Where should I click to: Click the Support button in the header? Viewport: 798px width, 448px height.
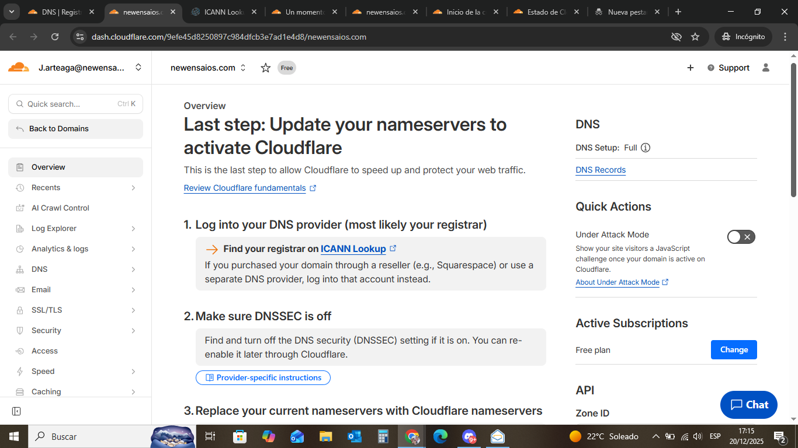(x=728, y=68)
